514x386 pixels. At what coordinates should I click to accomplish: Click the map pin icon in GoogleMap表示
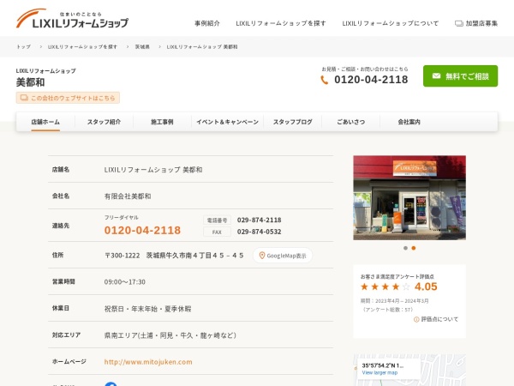(262, 256)
